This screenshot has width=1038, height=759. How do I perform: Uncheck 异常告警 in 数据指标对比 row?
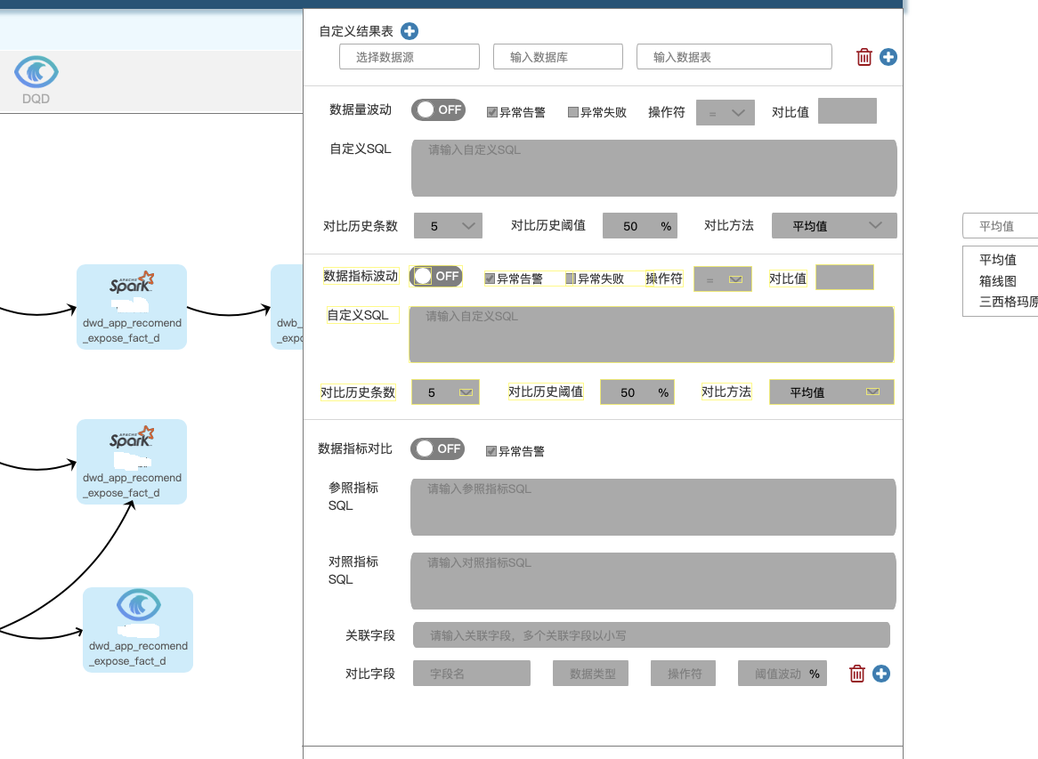491,451
